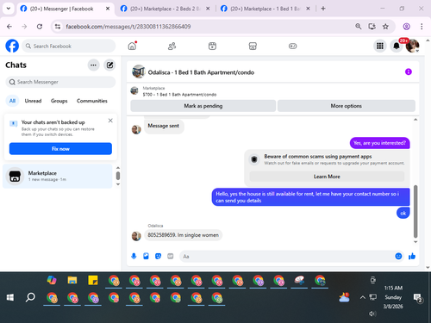431x323 pixels.
Task: Click the $700 listing info row
Action: pos(273,91)
